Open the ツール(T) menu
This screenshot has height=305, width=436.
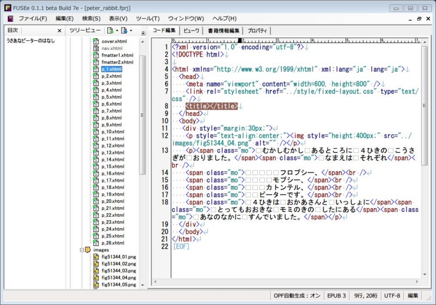coord(148,19)
